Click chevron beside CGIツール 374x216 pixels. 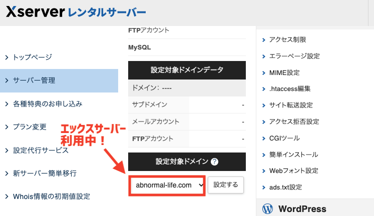tap(263, 138)
